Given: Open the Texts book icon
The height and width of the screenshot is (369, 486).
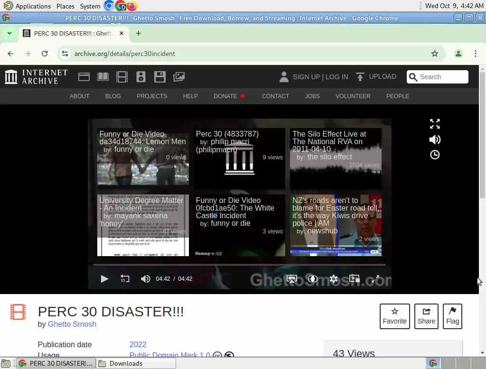Looking at the screenshot, I should point(103,77).
